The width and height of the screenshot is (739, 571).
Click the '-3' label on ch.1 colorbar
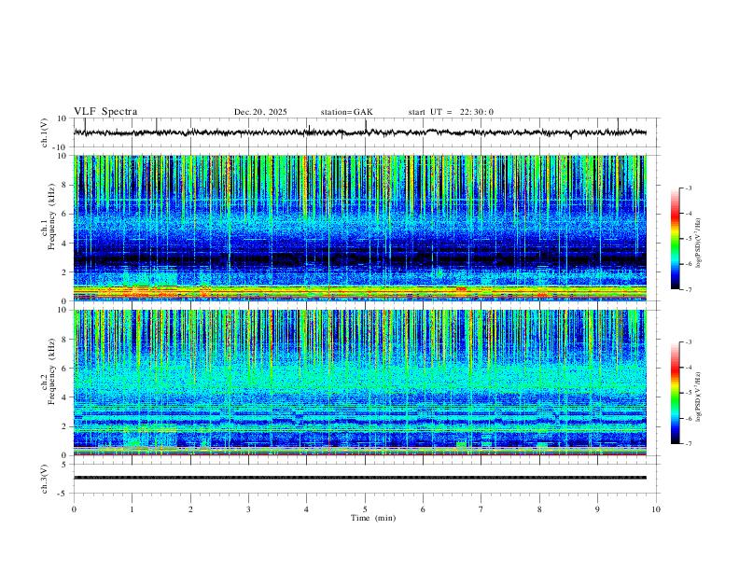tap(688, 188)
